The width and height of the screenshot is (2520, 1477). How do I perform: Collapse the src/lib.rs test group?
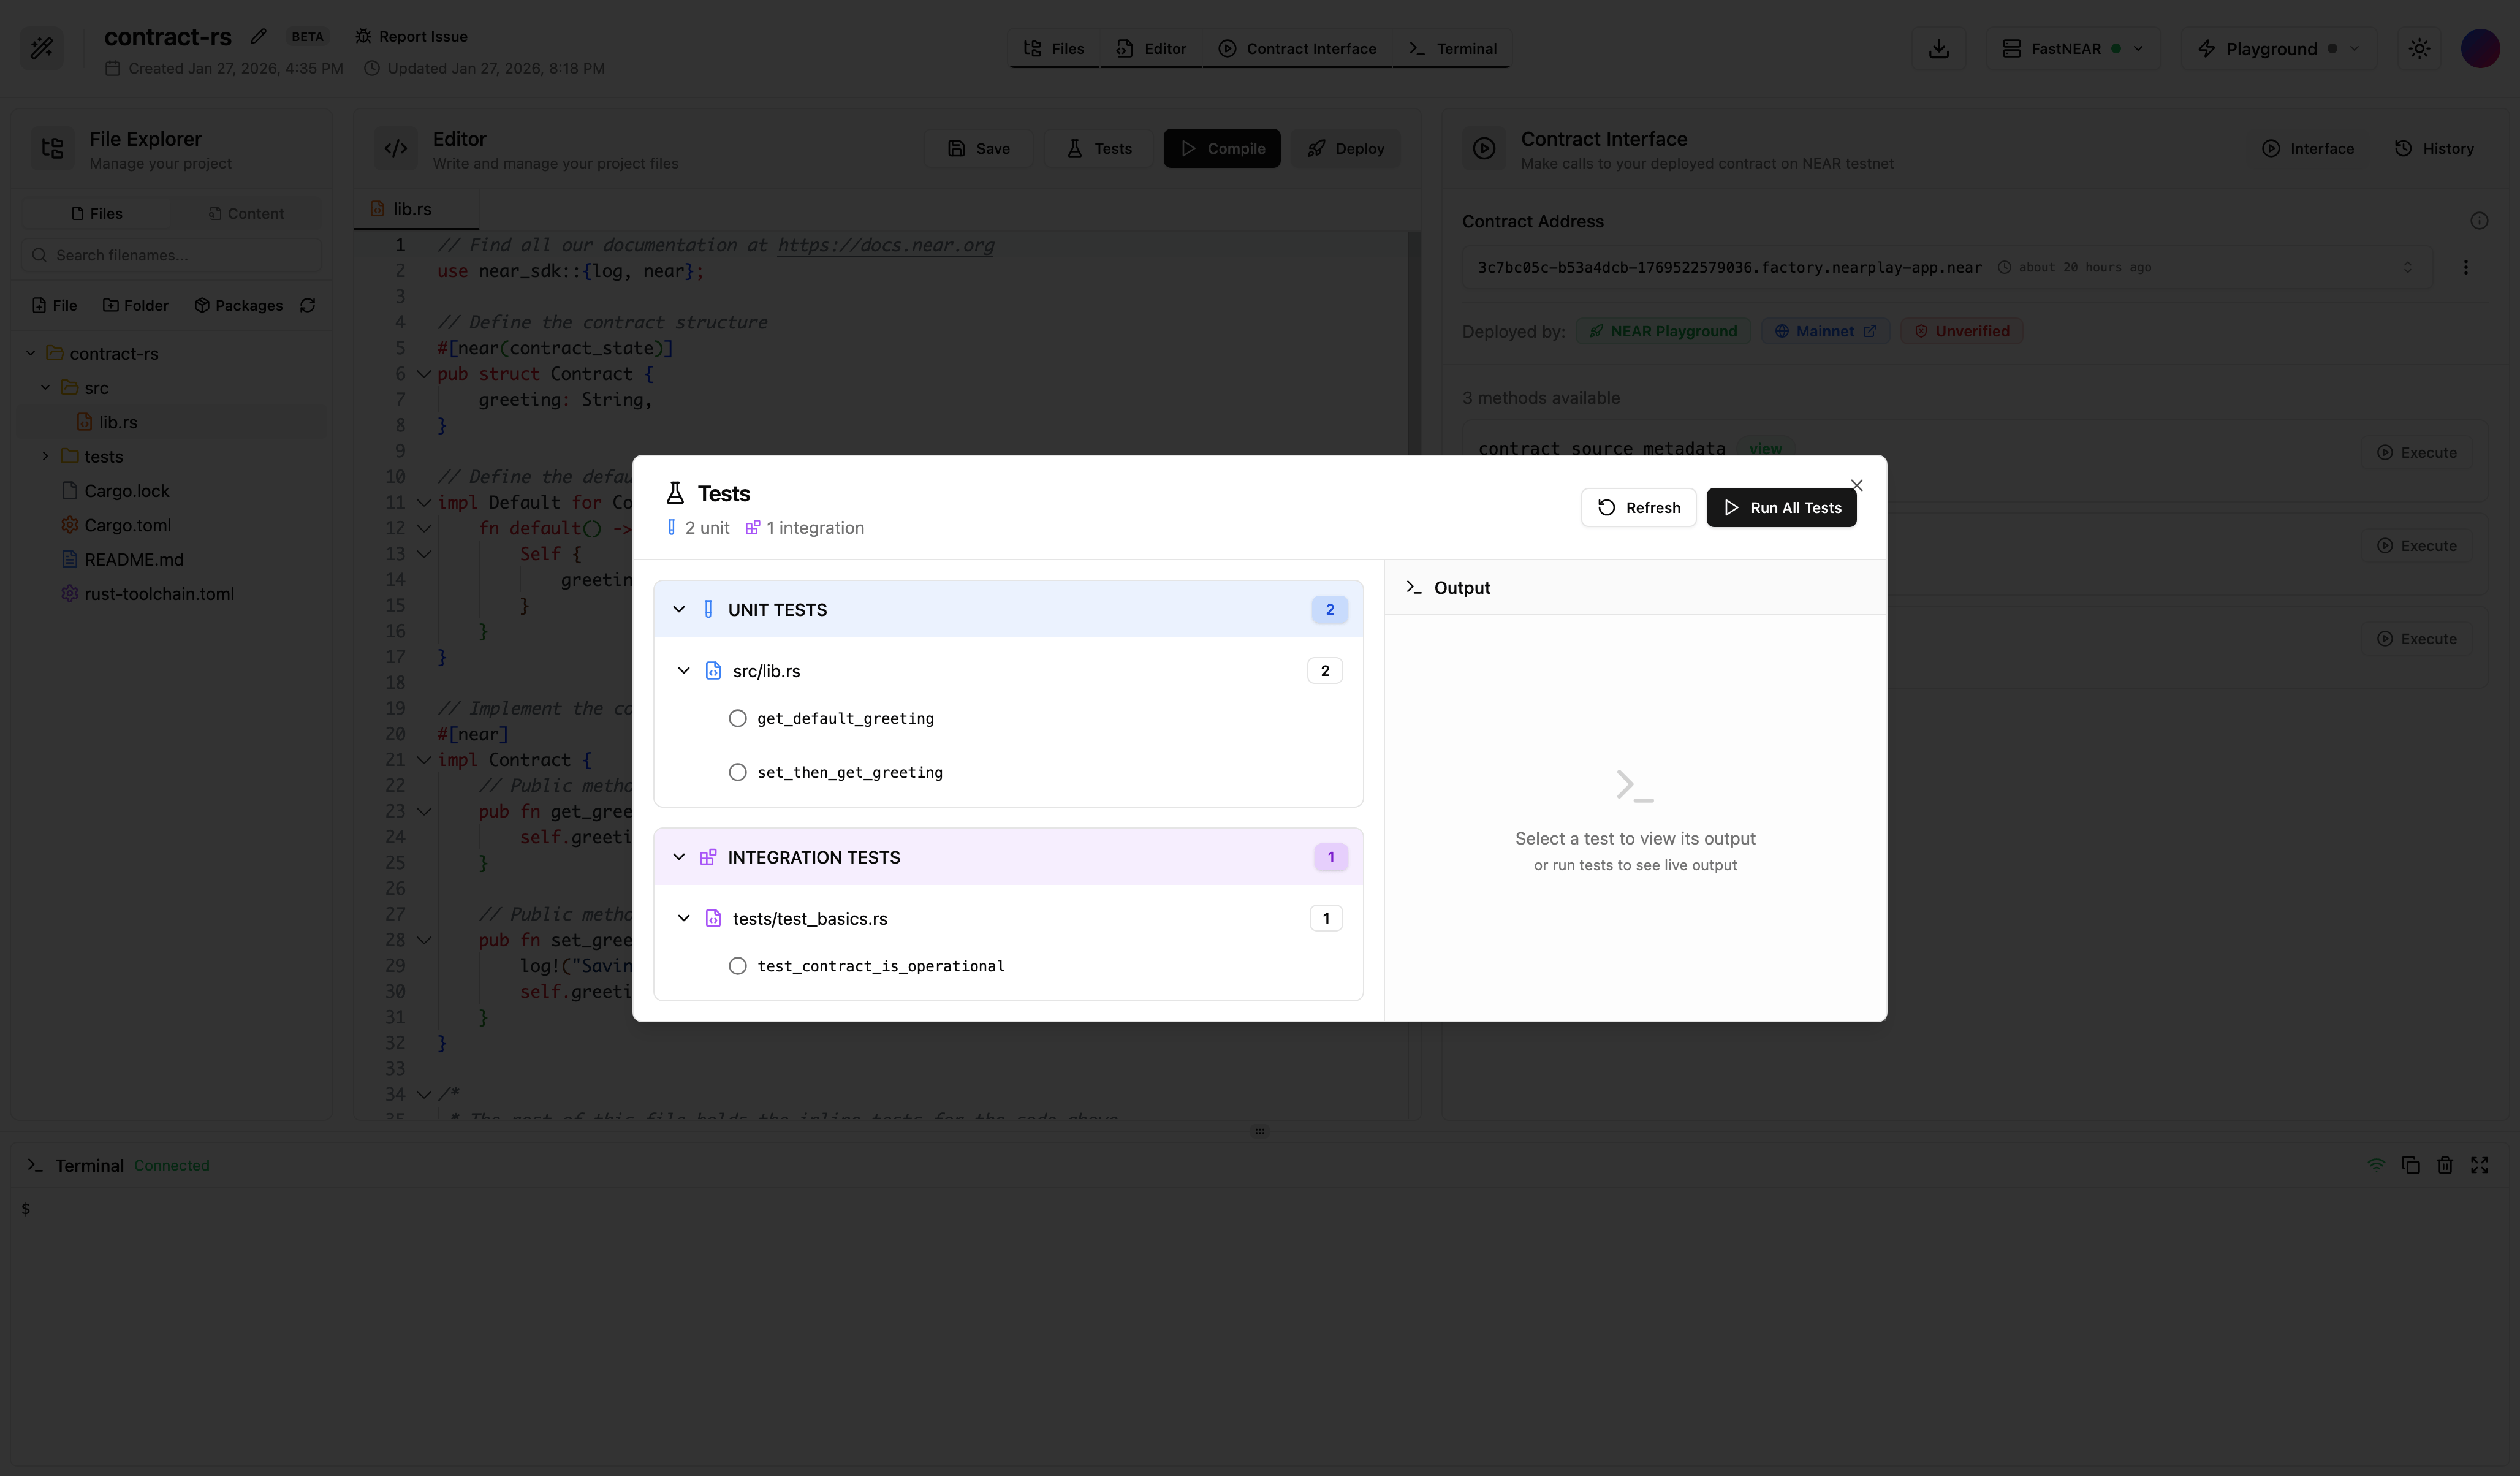click(684, 671)
